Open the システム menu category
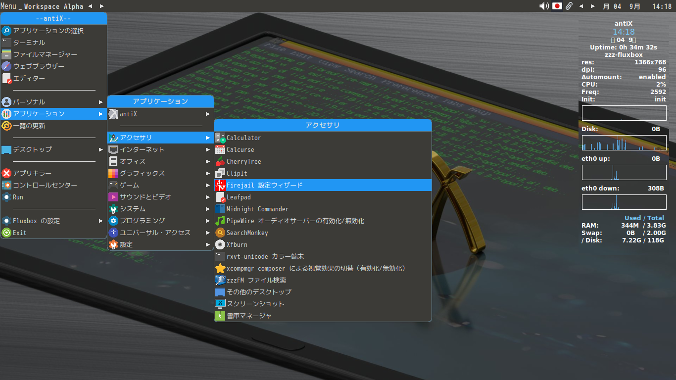 point(160,209)
